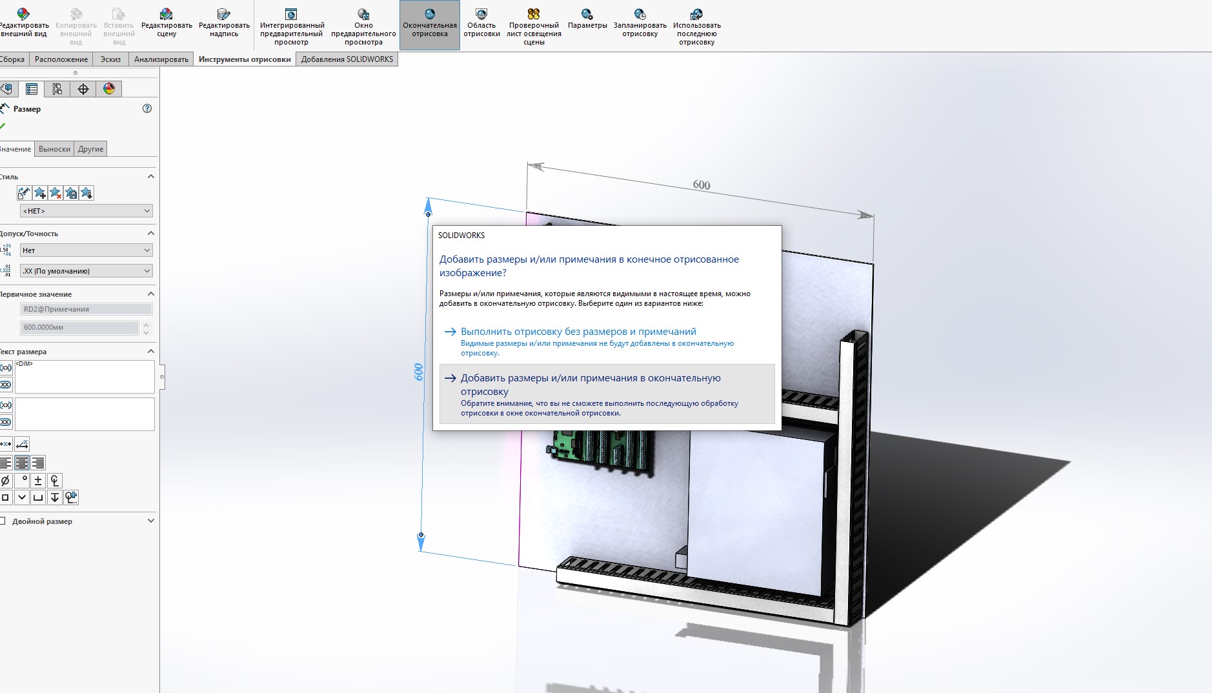
Task: Switch to the Расположение tab
Action: click(61, 59)
